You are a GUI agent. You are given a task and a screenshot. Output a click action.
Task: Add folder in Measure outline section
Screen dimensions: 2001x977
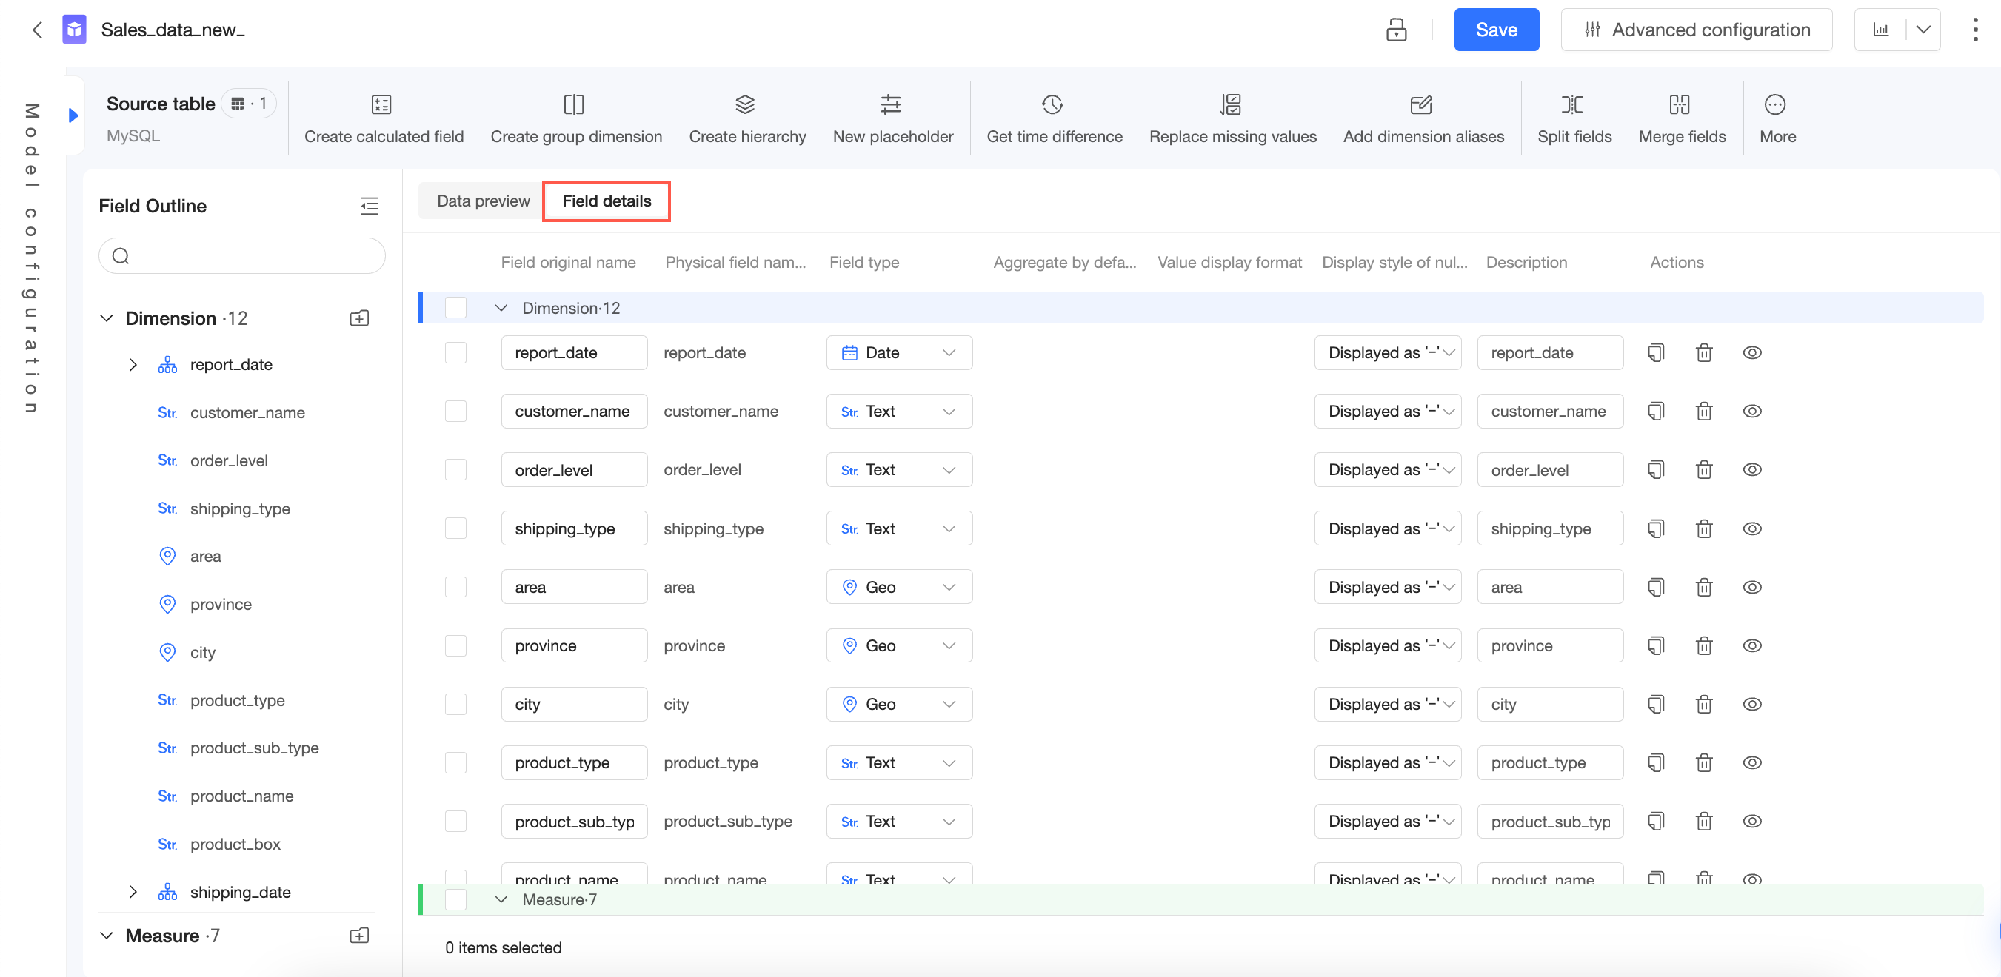359,935
